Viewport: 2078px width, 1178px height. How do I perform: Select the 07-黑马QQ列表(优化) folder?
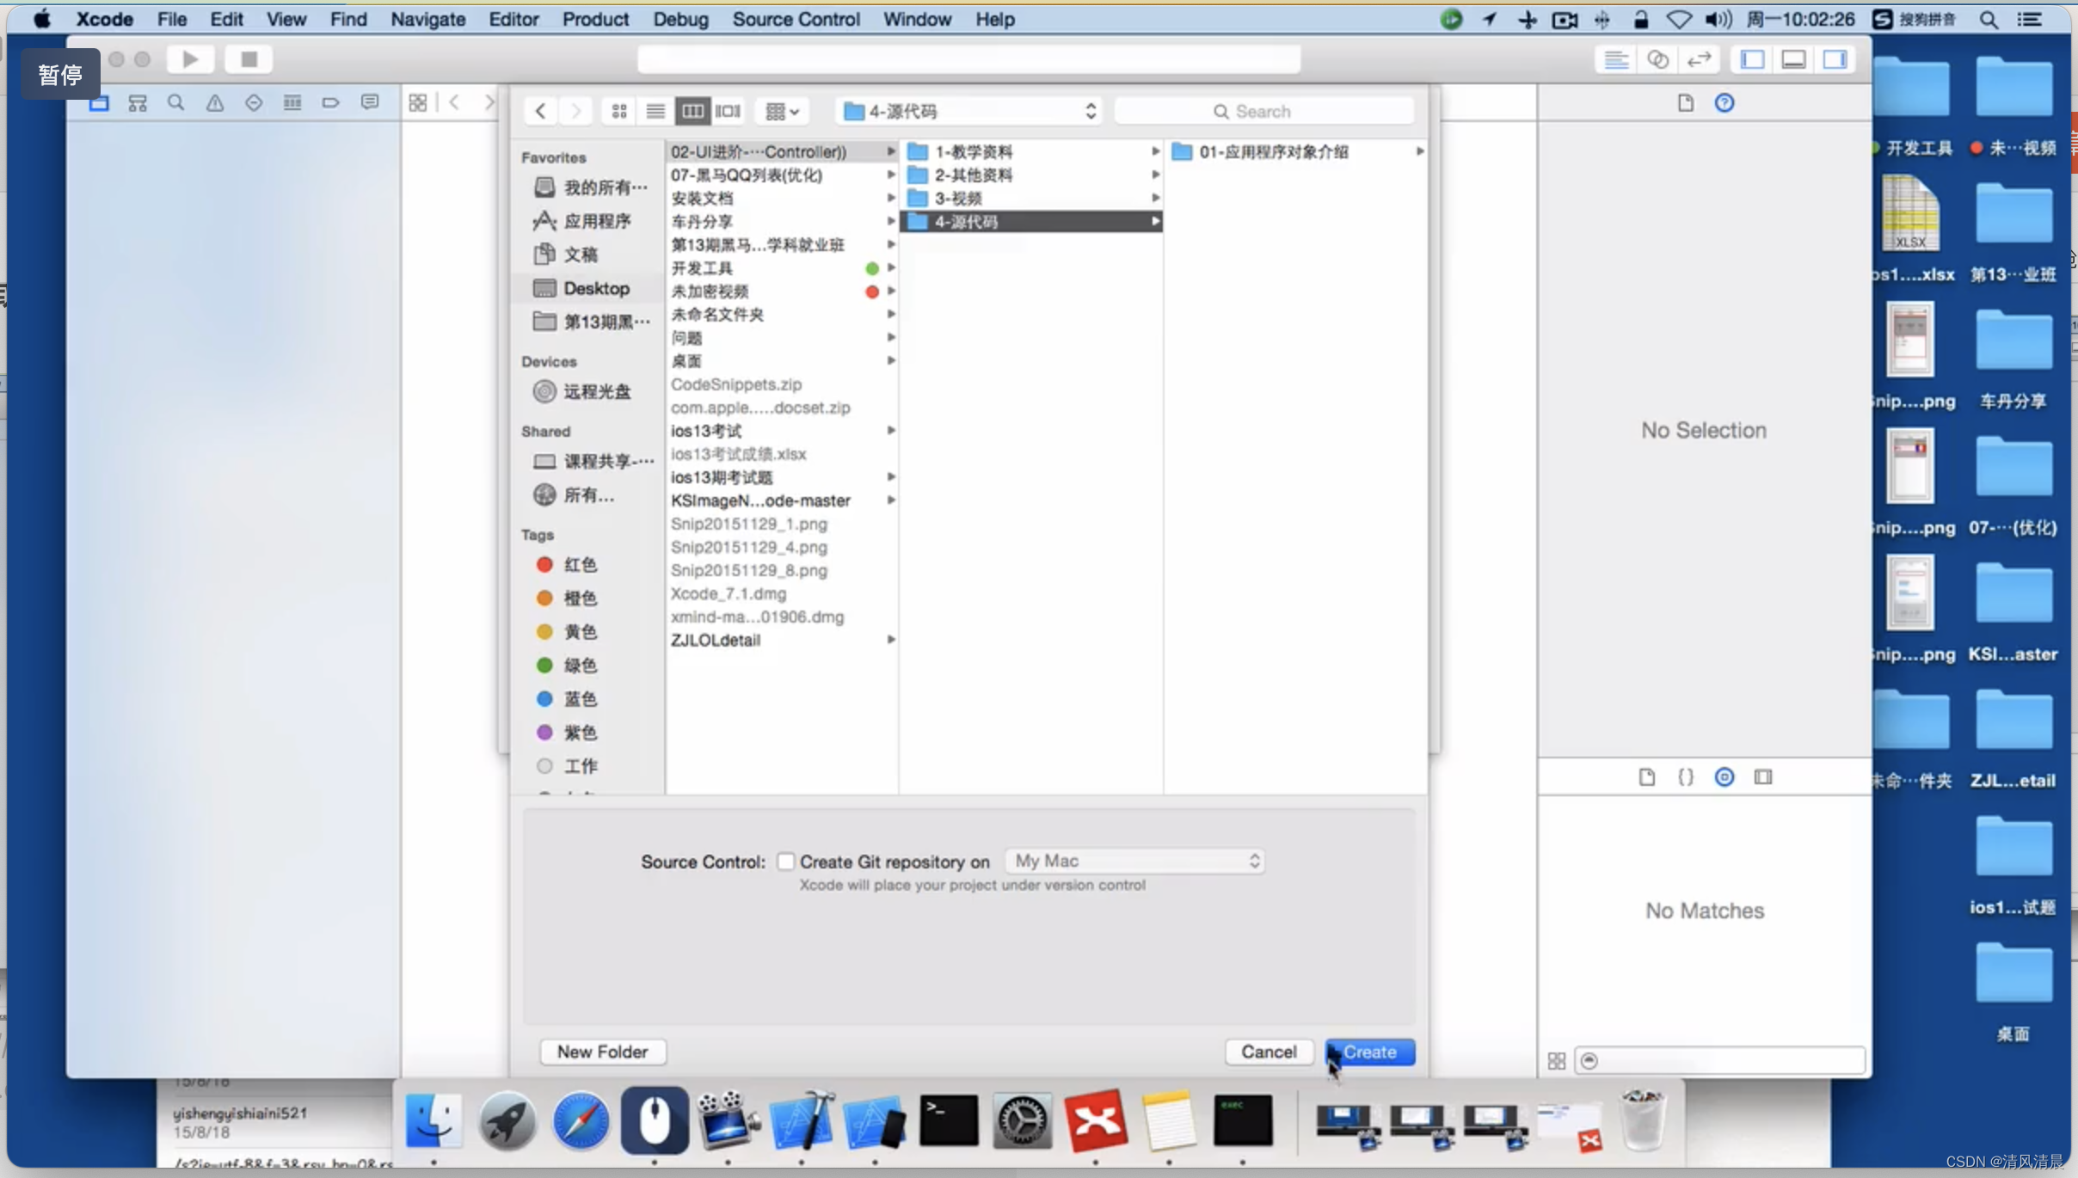782,175
